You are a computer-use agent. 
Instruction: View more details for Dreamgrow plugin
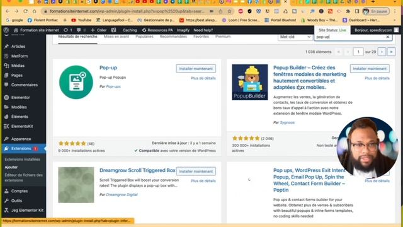[x=203, y=181]
